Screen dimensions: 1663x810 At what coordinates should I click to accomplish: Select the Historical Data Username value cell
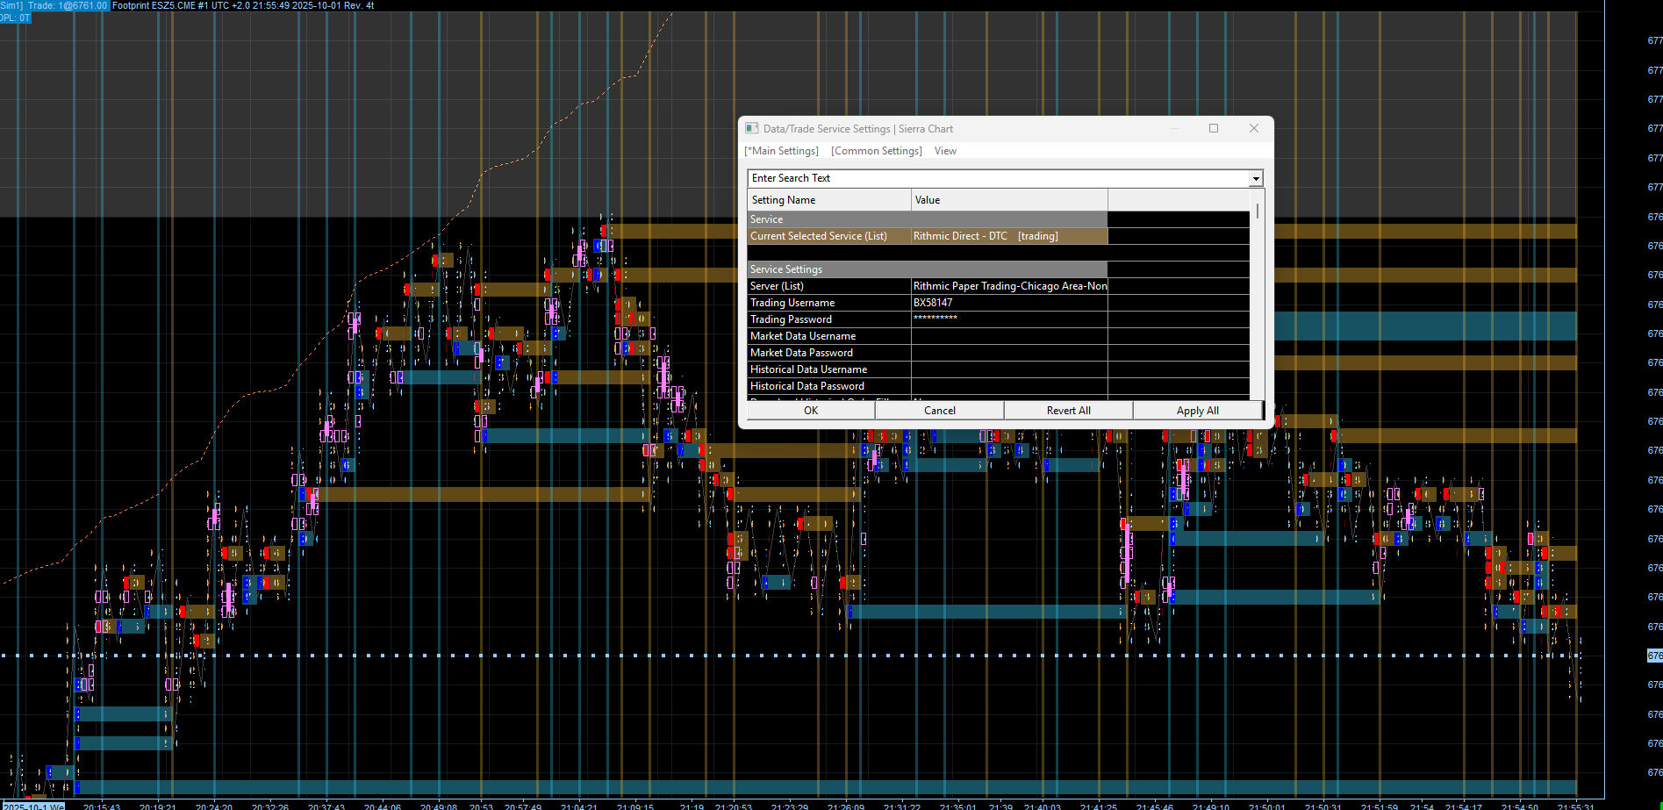1008,369
